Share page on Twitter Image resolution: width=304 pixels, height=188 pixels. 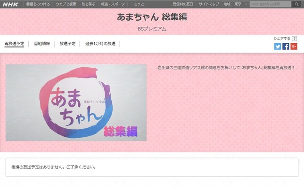278,47
